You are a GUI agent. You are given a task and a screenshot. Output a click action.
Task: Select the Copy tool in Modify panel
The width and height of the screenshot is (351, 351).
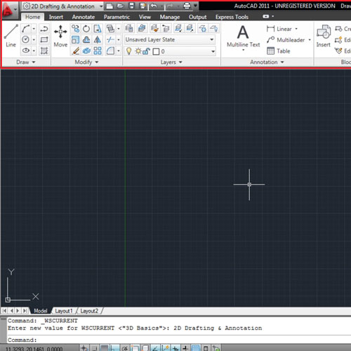pos(75,29)
